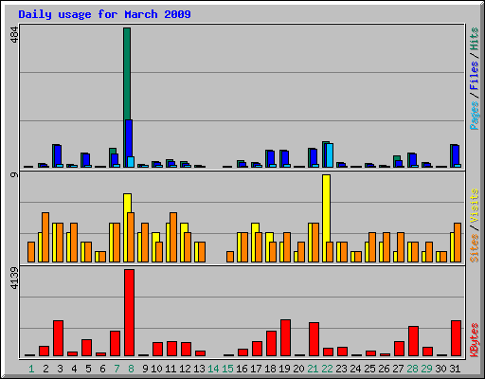Select day label "13" on the date axis
Image resolution: width=485 pixels, height=379 pixels.
199,369
